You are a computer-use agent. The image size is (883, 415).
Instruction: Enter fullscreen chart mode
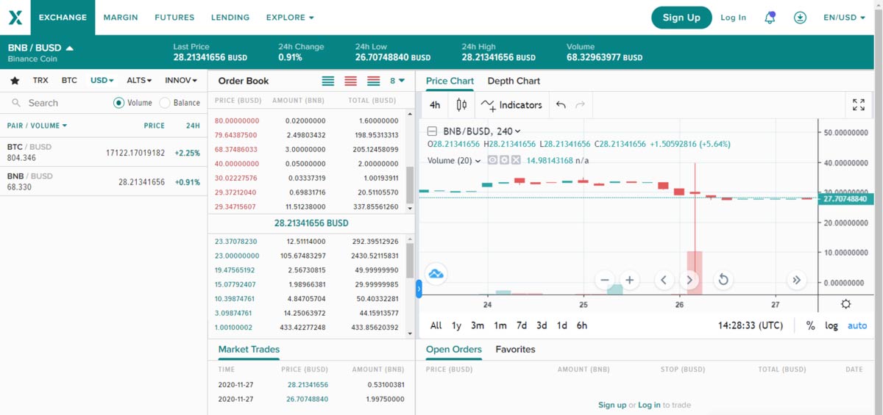859,105
